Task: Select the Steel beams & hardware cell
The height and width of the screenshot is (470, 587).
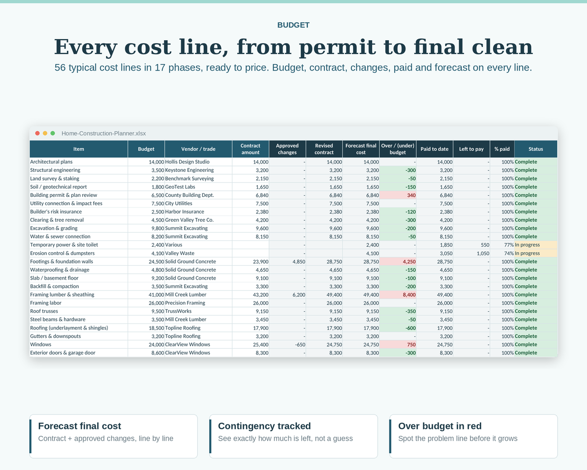Action: (79, 320)
